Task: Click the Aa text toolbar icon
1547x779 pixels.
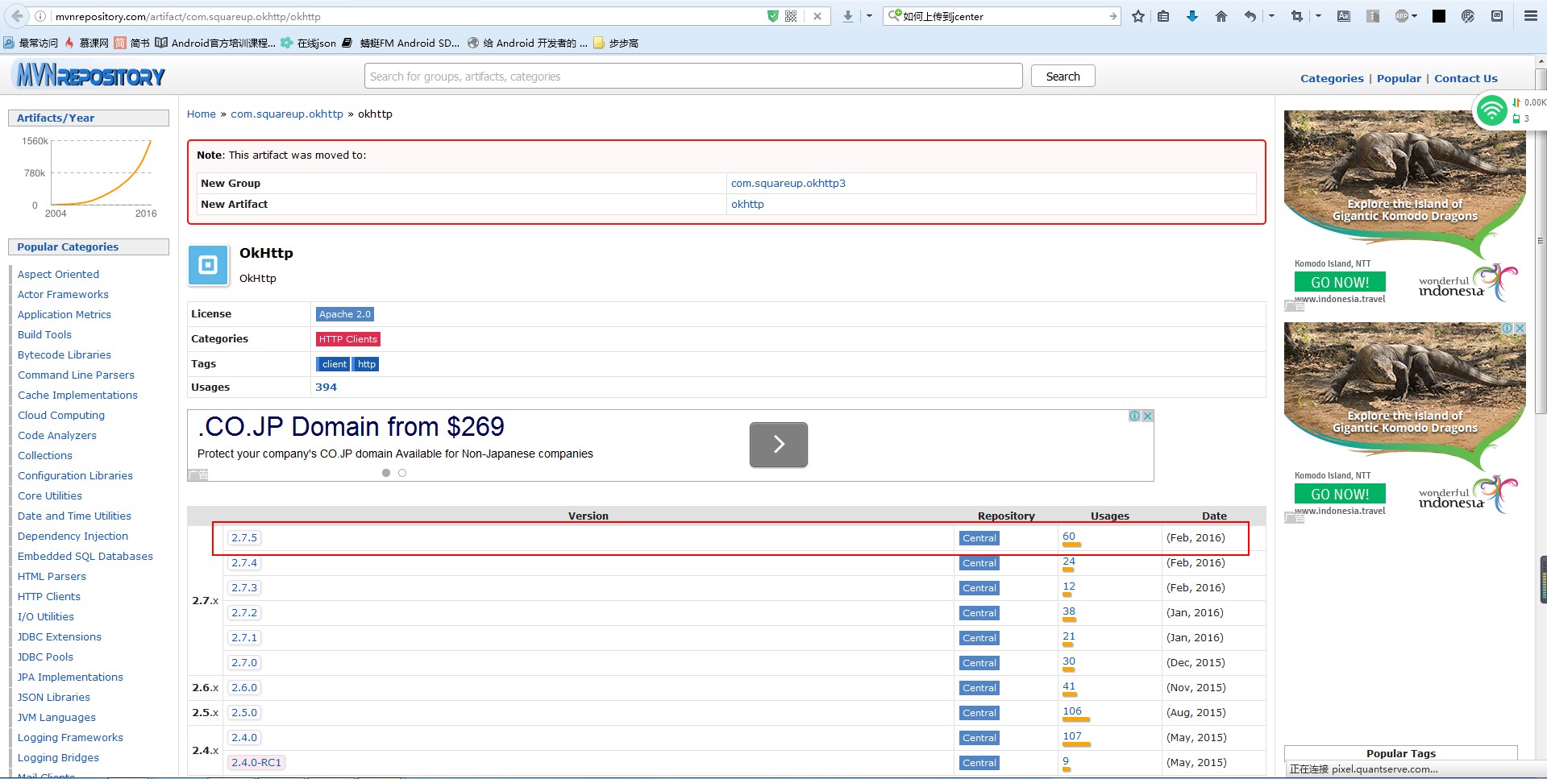Action: click(1344, 16)
